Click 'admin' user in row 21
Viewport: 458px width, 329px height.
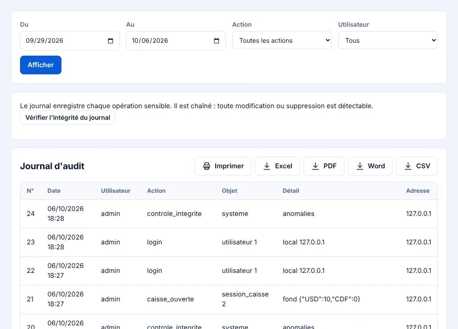pos(110,299)
